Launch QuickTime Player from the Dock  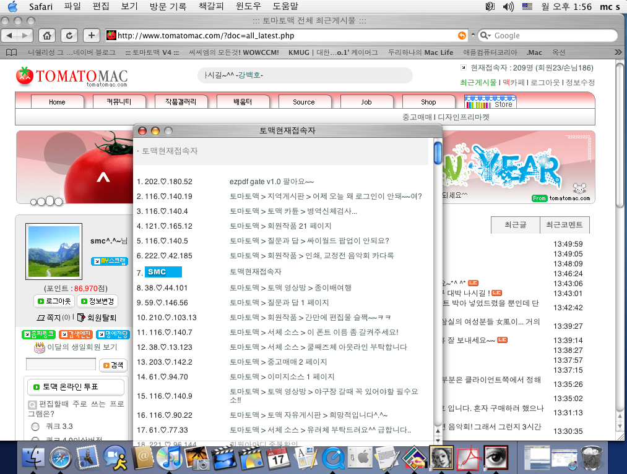(x=333, y=460)
